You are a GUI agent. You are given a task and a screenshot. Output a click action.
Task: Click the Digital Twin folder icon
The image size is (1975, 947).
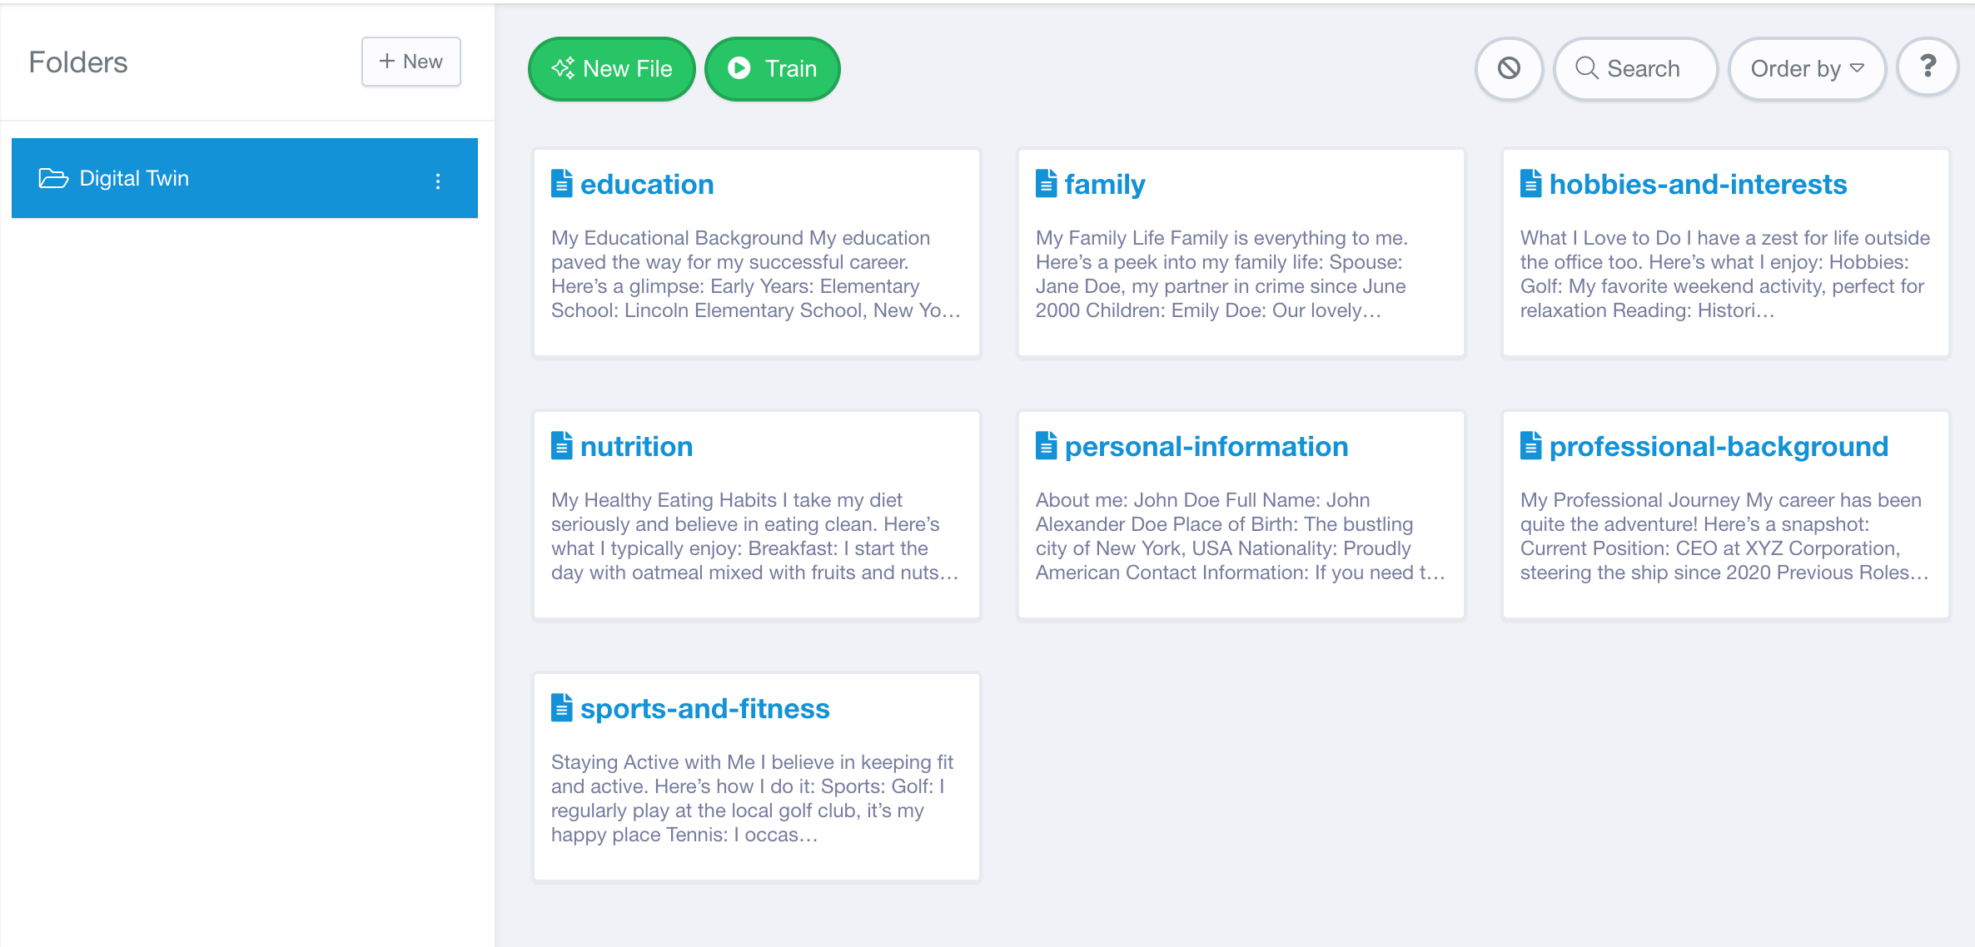click(53, 178)
